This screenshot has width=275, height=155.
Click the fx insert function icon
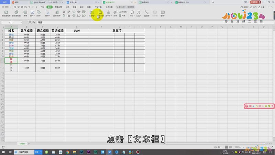(x=34, y=22)
